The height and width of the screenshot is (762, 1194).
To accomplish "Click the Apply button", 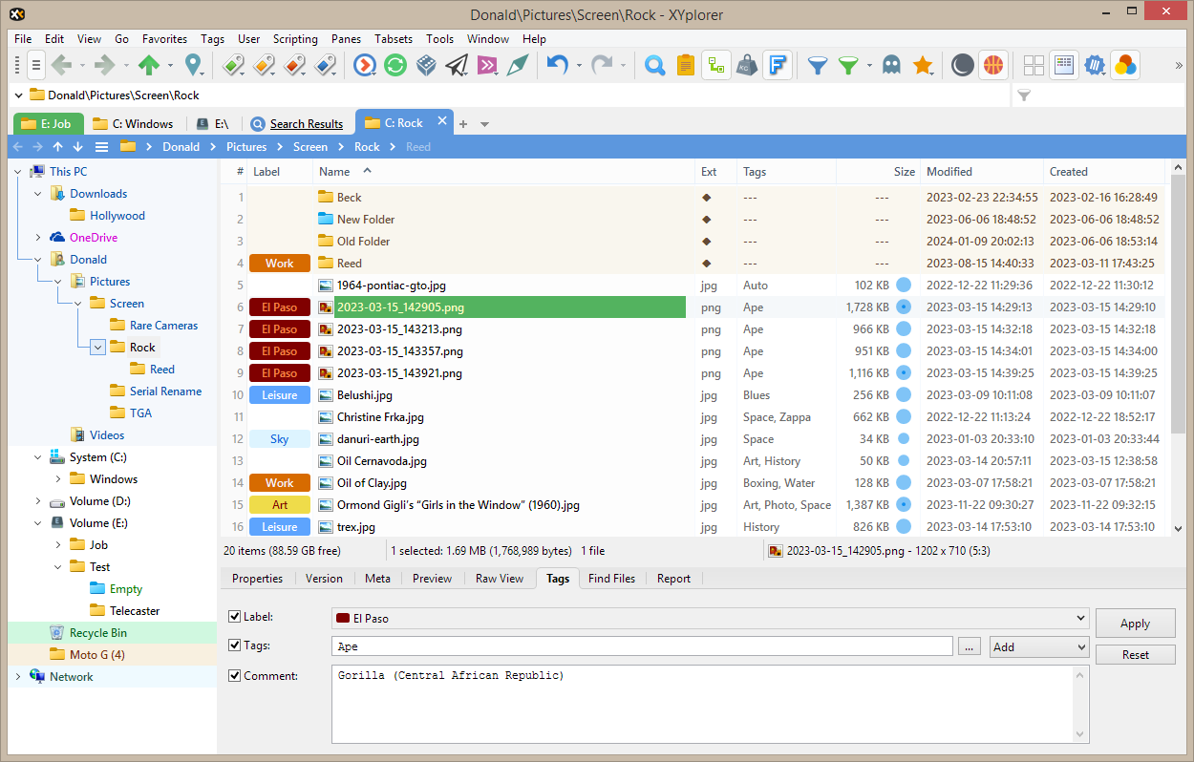I will (1135, 624).
